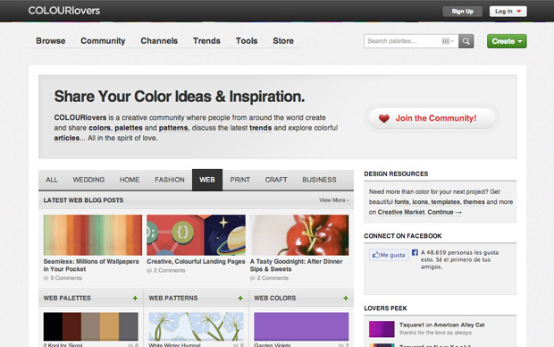This screenshot has height=347, width=554.
Task: Click the 9 Comments link
Action: [66, 278]
